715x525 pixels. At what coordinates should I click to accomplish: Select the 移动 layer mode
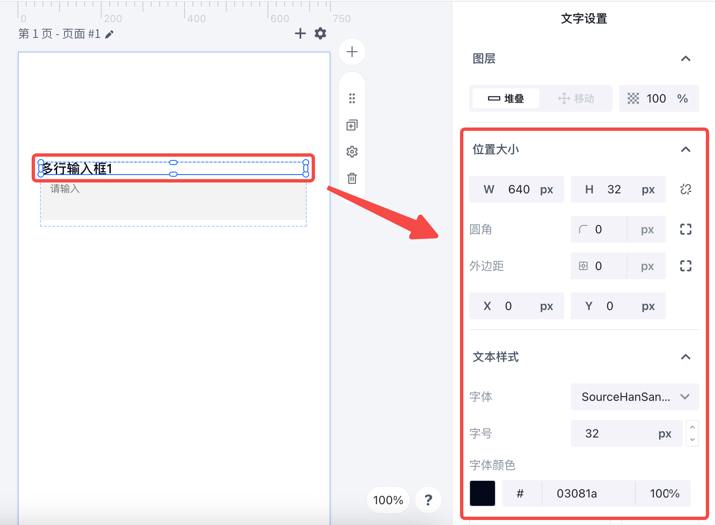click(x=576, y=98)
